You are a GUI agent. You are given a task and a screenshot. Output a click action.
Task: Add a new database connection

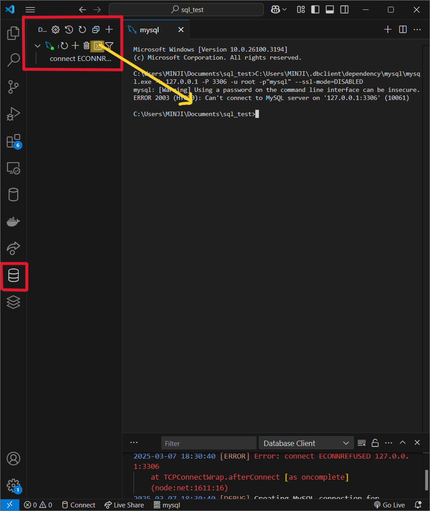109,30
